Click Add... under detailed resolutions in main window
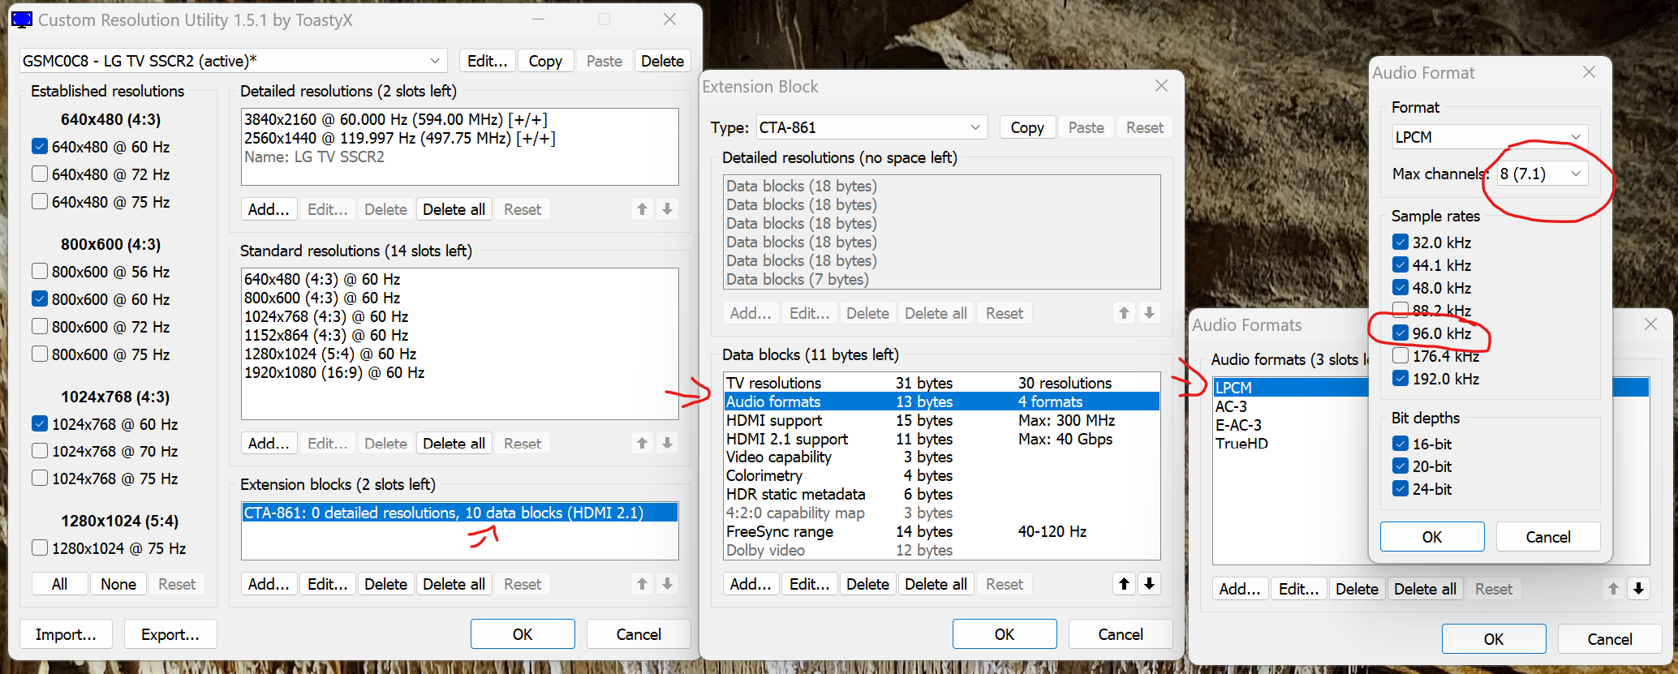This screenshot has width=1678, height=674. pyautogui.click(x=269, y=209)
